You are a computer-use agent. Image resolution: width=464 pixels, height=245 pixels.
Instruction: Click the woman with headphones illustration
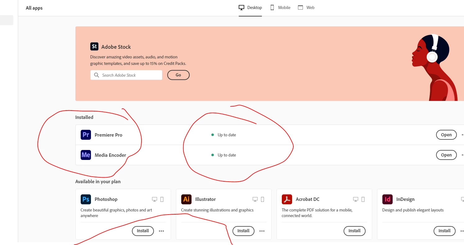[x=435, y=67]
